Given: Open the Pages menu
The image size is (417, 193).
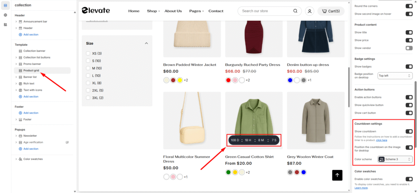Looking at the screenshot, I should click(197, 11).
